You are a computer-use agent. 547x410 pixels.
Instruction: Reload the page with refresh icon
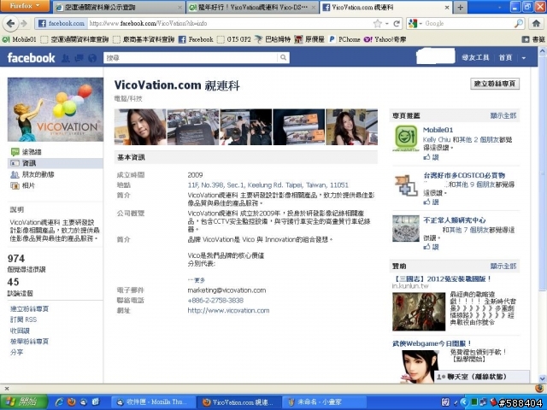pos(397,24)
